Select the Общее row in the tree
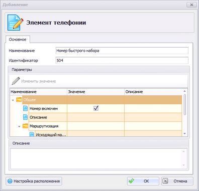Screen dimensions: 199x191 tap(102, 100)
